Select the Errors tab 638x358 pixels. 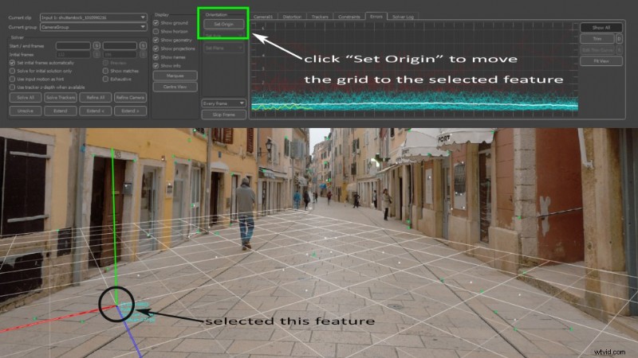point(376,16)
